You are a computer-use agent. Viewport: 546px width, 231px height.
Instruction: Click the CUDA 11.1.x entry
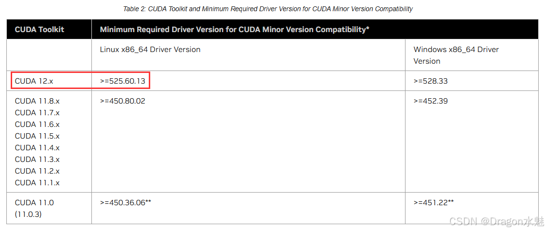point(37,182)
